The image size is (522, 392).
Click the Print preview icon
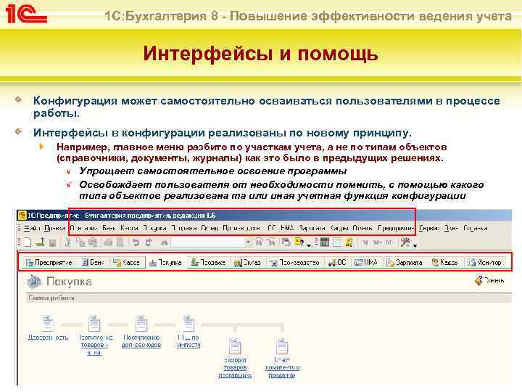[120, 242]
